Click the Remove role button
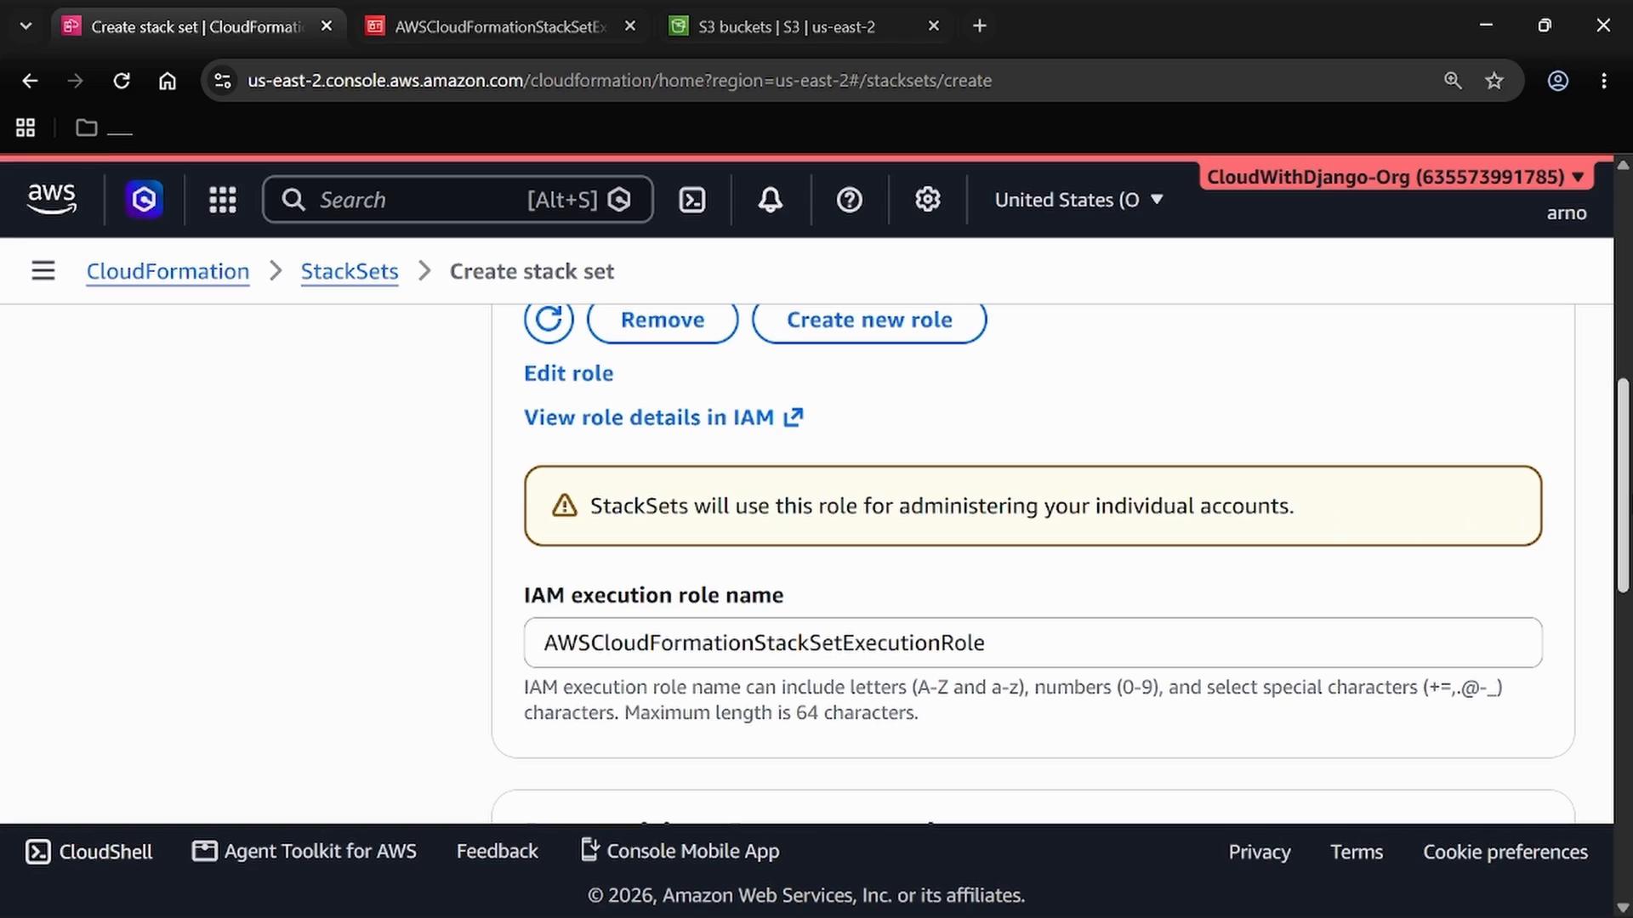 tap(663, 320)
